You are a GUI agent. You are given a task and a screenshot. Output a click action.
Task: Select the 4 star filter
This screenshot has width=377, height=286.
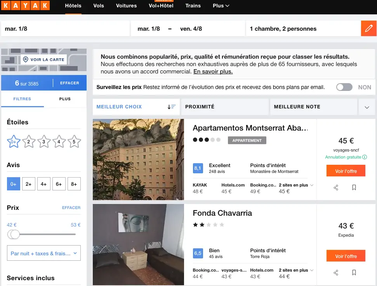(x=59, y=141)
